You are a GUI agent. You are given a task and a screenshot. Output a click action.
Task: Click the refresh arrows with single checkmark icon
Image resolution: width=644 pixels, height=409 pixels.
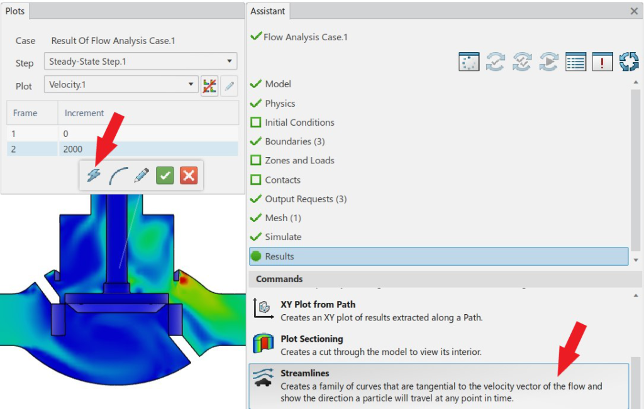496,62
